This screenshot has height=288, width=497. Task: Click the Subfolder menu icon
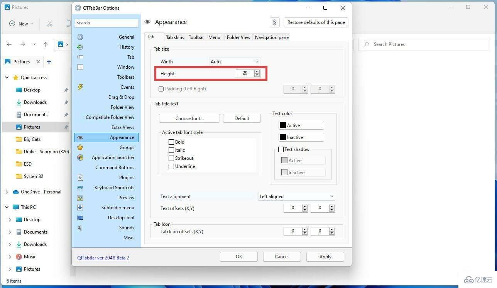point(80,208)
